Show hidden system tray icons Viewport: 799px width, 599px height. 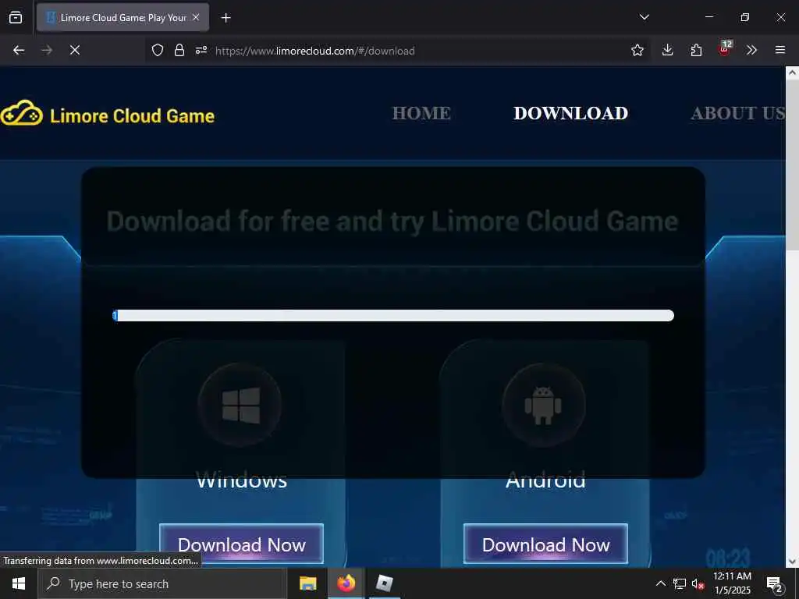(x=660, y=583)
